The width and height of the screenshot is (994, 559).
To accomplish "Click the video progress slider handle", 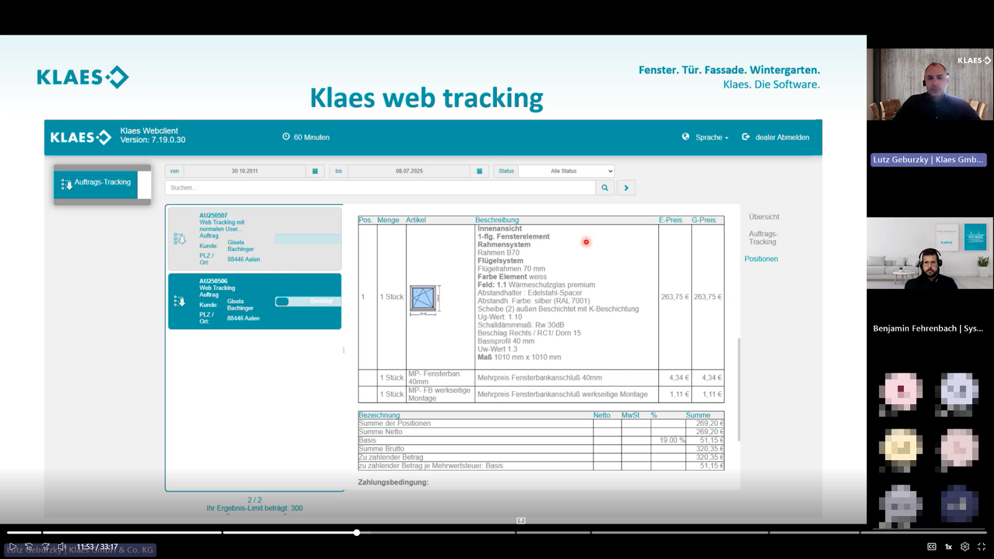I will point(357,532).
